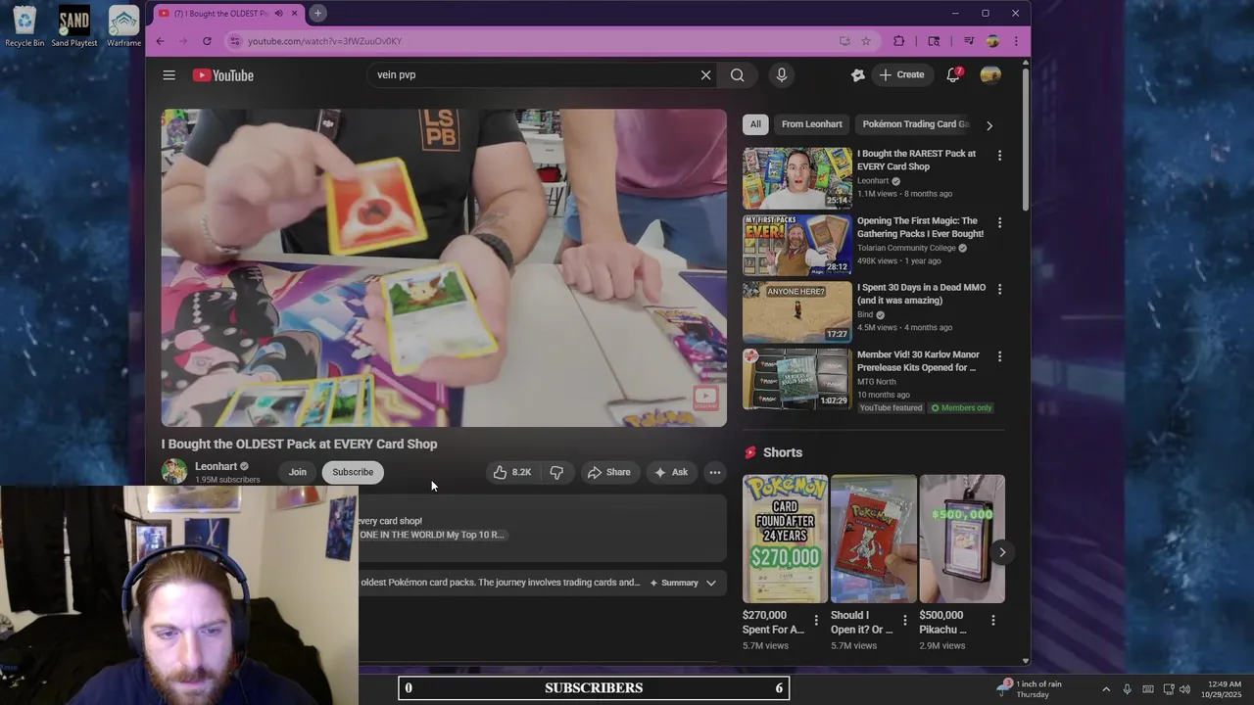Open the media control icon in toolbar
Image resolution: width=1254 pixels, height=705 pixels.
[x=969, y=41]
